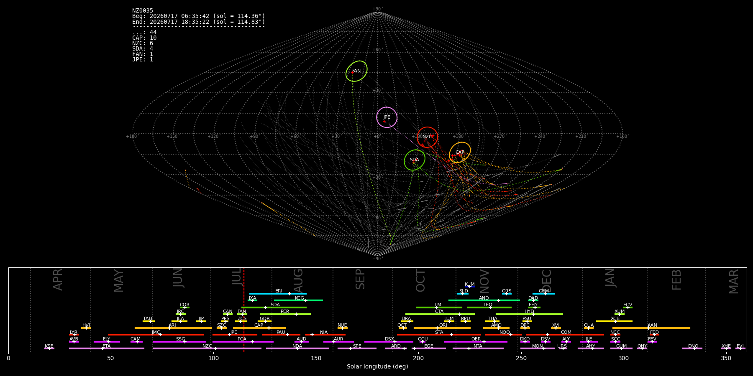Viewport: 753px width, 376px height.
Task: Click the red dashed current-date line
Action: point(243,309)
